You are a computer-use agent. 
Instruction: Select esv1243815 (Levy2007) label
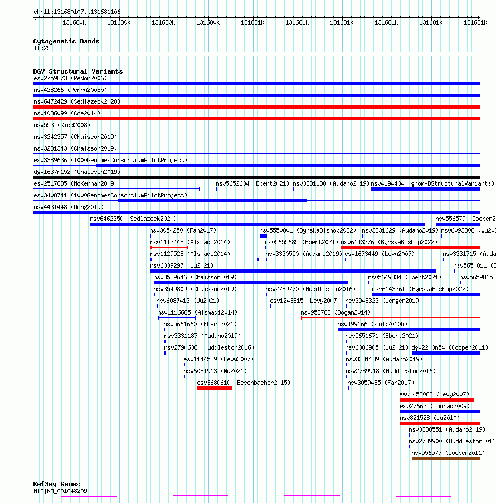click(x=305, y=301)
